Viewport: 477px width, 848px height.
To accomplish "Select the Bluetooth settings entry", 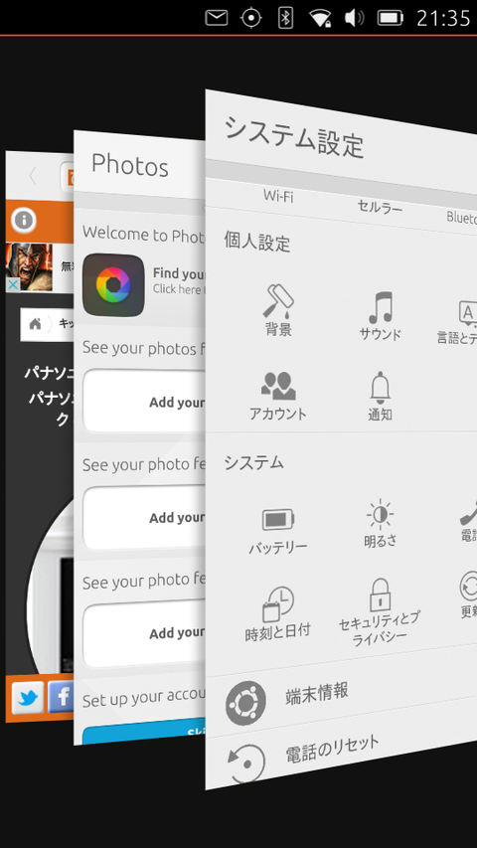I will pyautogui.click(x=461, y=217).
